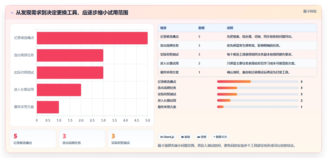This screenshot has height=158, width=327.
Task: Open the 记录候选痛点 stat card showing 5
Action: [x=33, y=139]
